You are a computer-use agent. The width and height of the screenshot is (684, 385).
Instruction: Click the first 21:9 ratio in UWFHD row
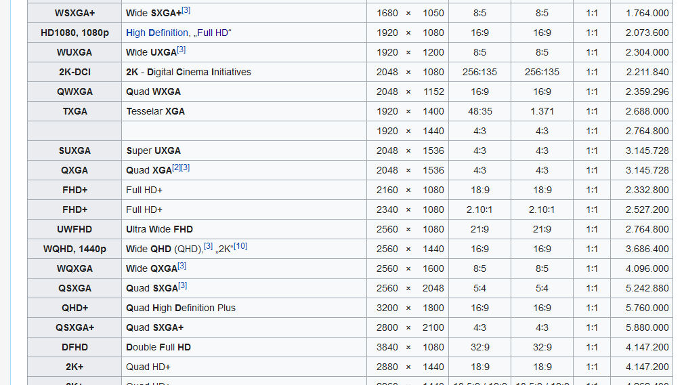click(x=480, y=229)
